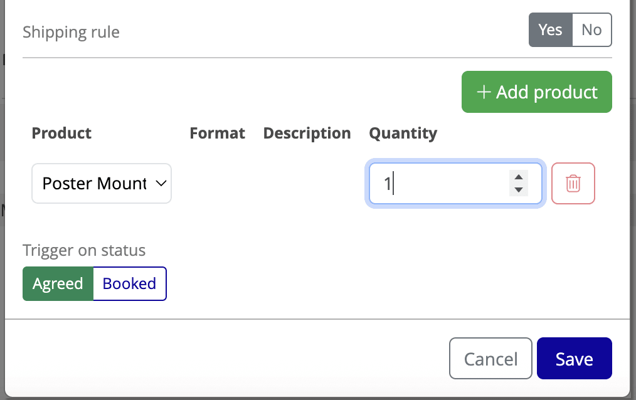Decrease quantity using the stepper arrow

point(519,189)
